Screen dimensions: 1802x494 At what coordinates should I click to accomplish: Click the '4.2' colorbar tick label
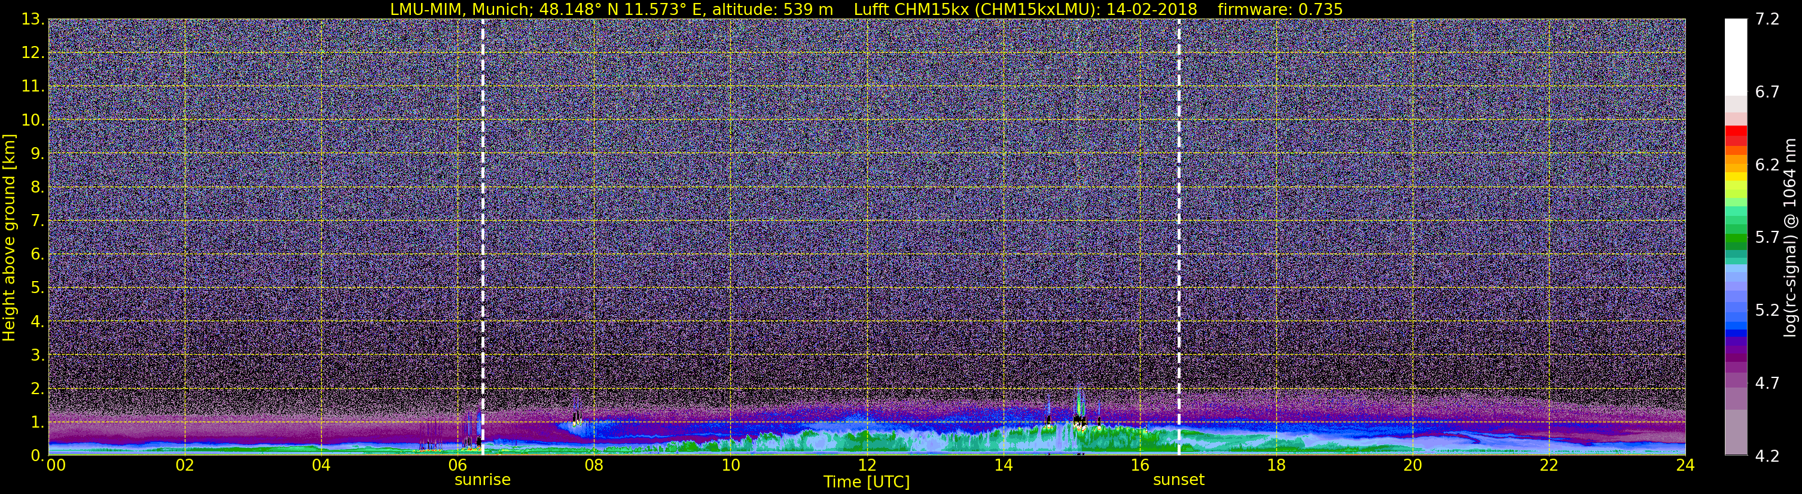pyautogui.click(x=1767, y=456)
